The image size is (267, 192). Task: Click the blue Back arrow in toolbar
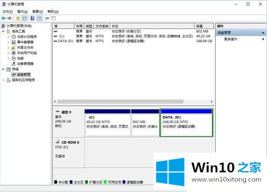[x=3, y=18]
